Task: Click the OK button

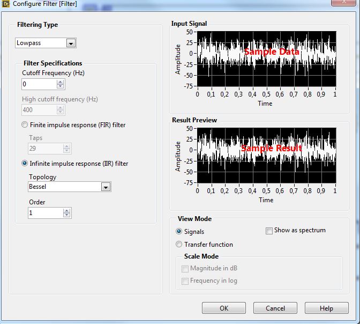Action: pos(224,308)
